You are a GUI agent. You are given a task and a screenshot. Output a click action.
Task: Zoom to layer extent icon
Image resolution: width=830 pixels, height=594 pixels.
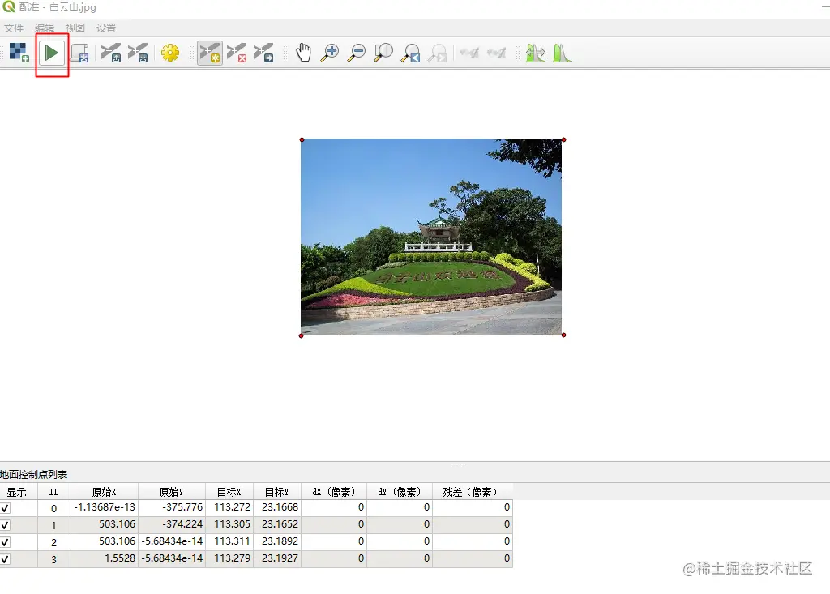(x=383, y=53)
